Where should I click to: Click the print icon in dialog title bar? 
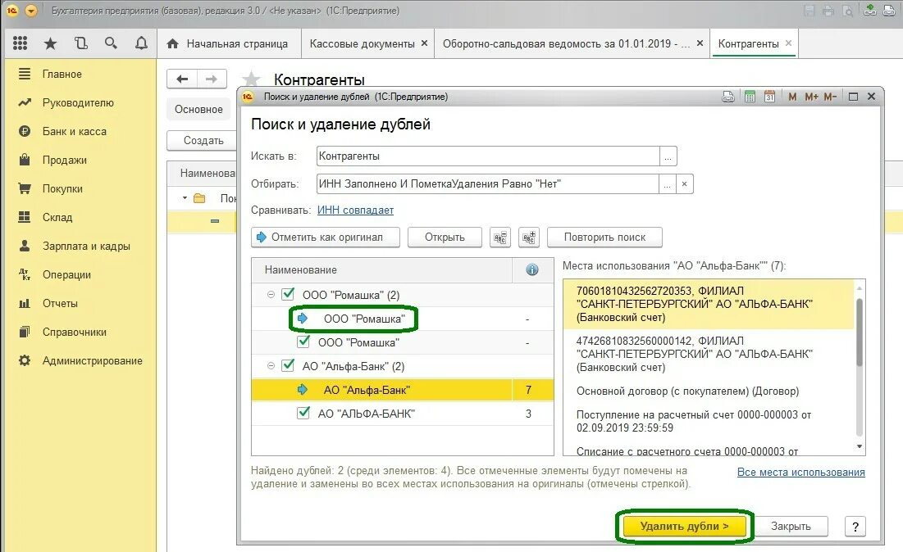pos(728,97)
